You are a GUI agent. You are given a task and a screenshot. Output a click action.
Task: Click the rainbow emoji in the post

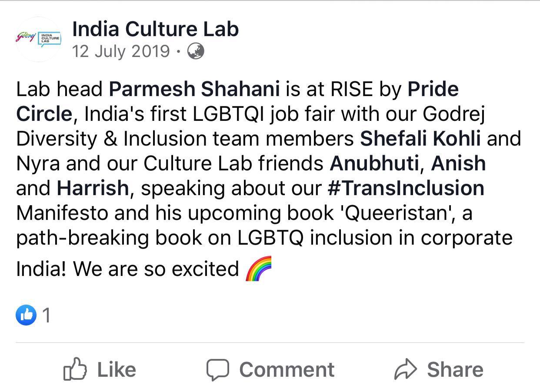(259, 269)
